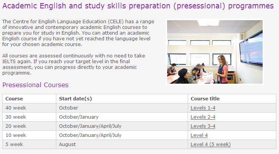Open the Levels 2-4 course link

point(203,117)
